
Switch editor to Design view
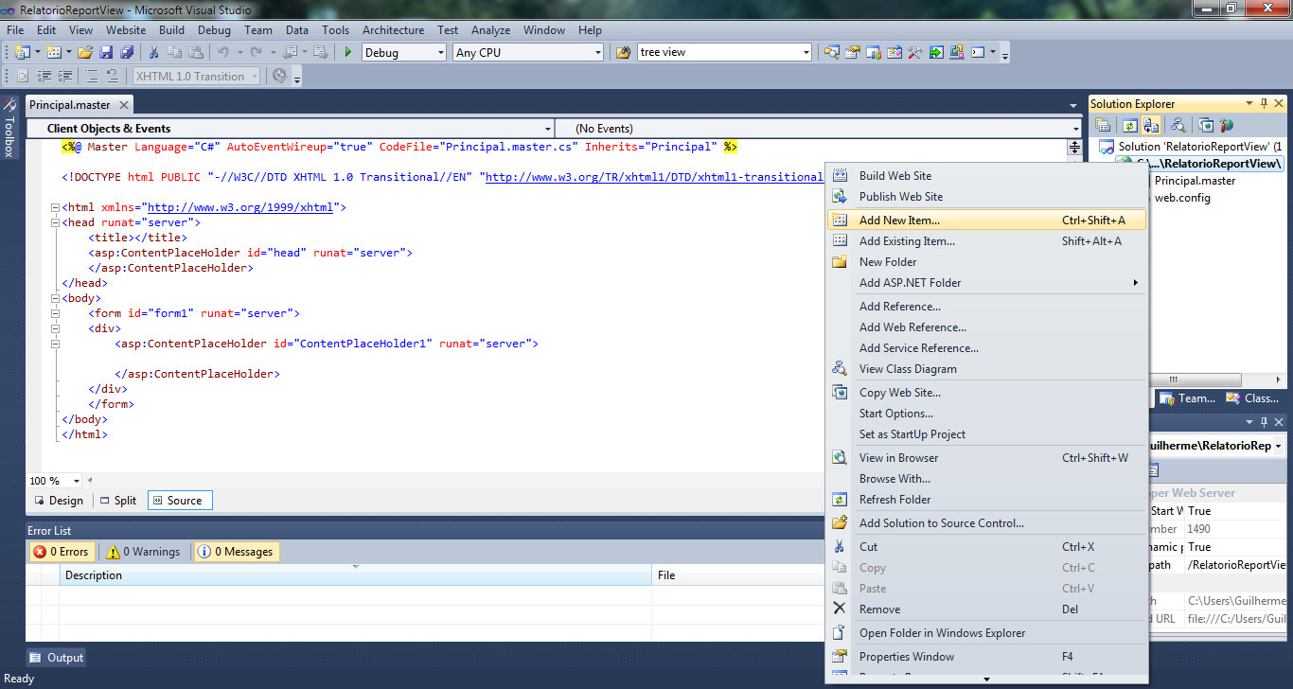[59, 501]
